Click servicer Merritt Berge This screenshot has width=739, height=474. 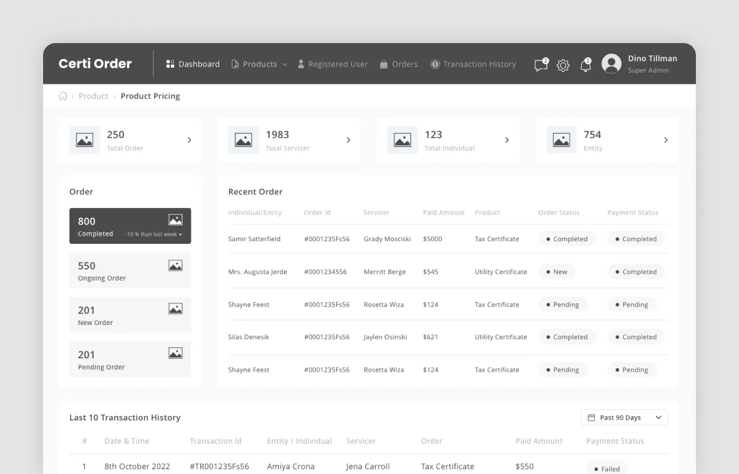(x=385, y=271)
